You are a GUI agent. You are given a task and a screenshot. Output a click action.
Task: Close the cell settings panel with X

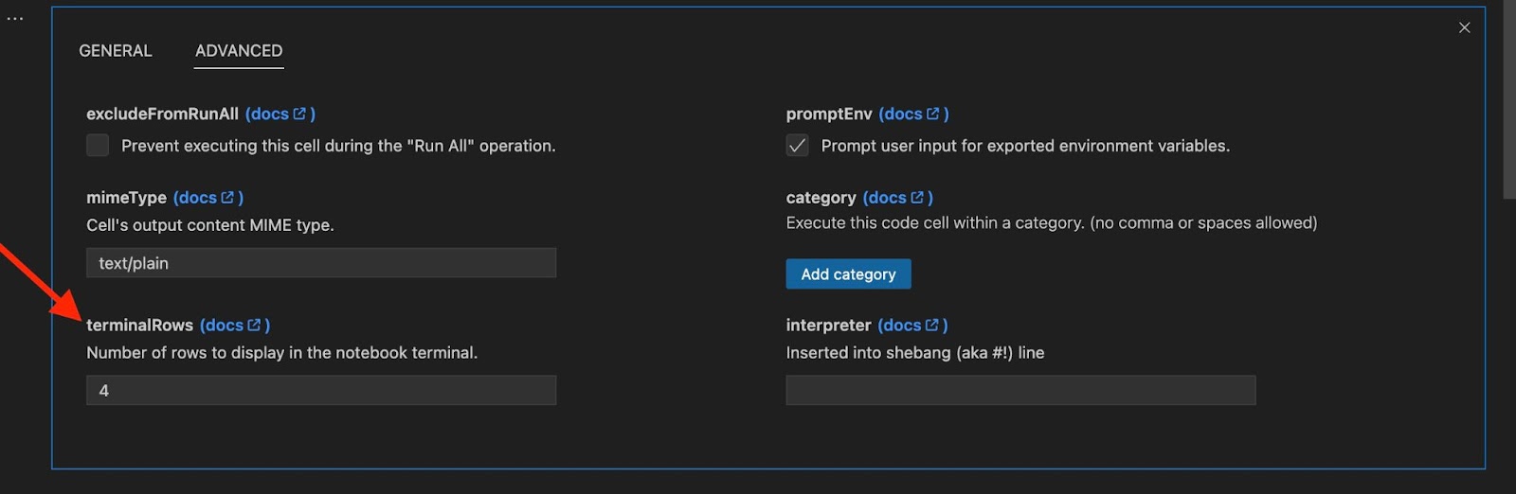pyautogui.click(x=1464, y=27)
